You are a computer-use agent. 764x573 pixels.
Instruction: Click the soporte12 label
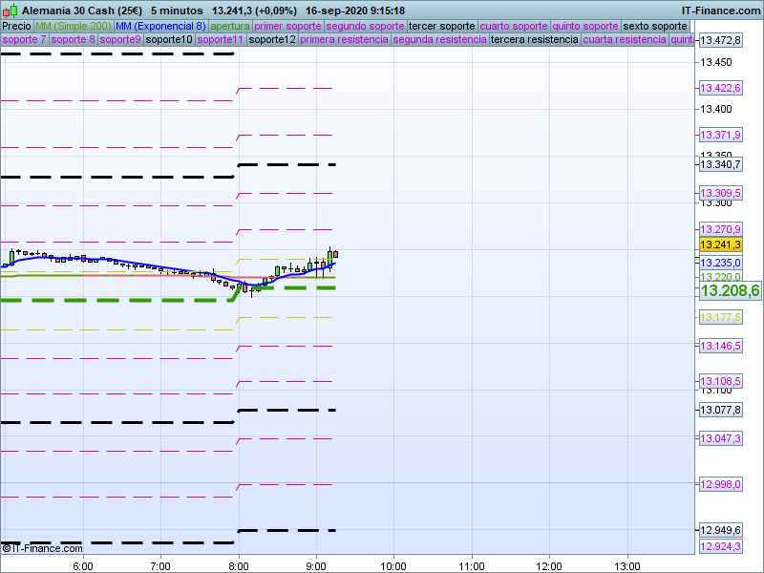pyautogui.click(x=272, y=39)
